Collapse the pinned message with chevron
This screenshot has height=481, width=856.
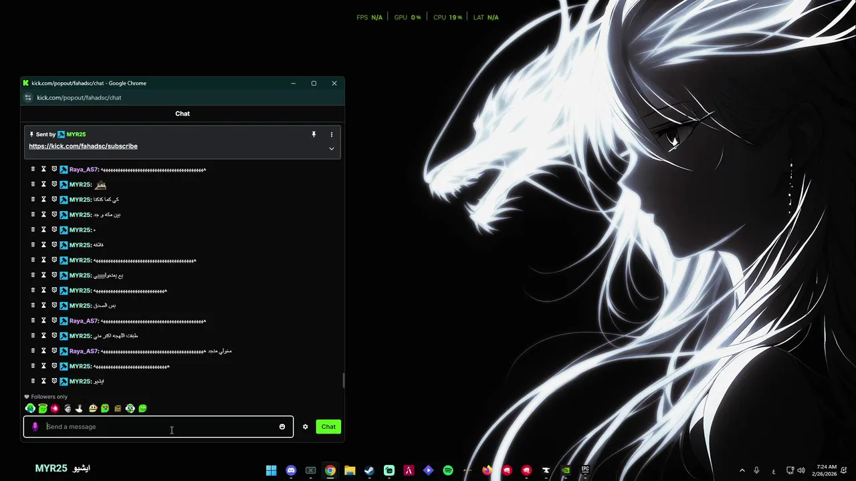click(x=331, y=148)
